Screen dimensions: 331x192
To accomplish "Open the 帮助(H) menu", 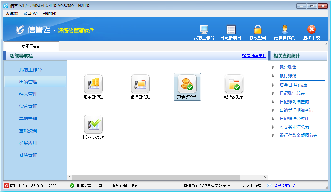I will pos(49,13).
